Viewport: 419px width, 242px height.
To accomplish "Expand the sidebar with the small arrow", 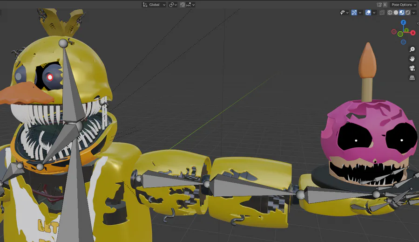I will 418,23.
